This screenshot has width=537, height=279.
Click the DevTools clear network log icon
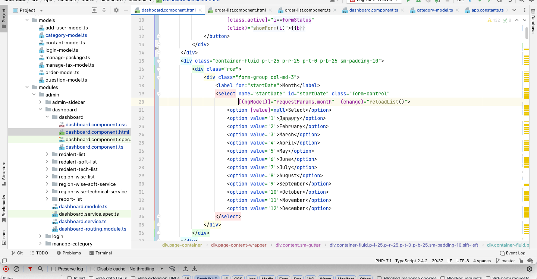point(16,269)
